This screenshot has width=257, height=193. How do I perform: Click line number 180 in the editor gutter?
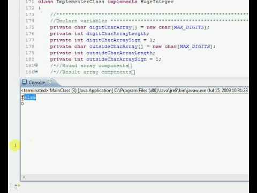coord(30,60)
